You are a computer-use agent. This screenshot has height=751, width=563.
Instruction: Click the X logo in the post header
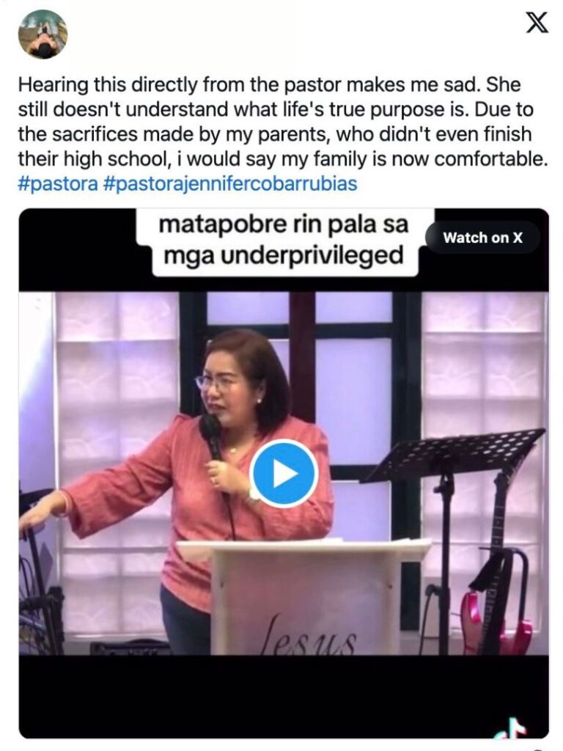[x=537, y=23]
